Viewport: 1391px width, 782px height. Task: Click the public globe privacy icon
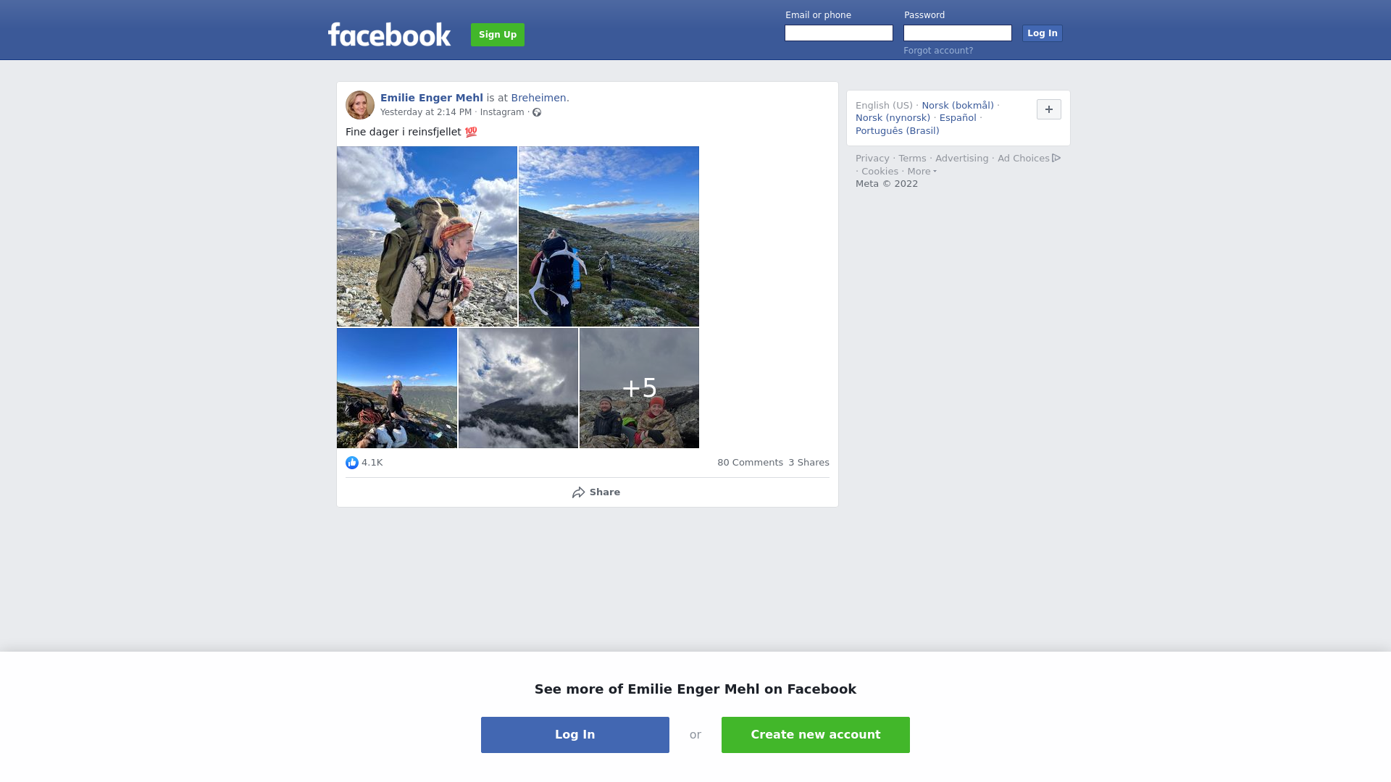click(x=537, y=112)
